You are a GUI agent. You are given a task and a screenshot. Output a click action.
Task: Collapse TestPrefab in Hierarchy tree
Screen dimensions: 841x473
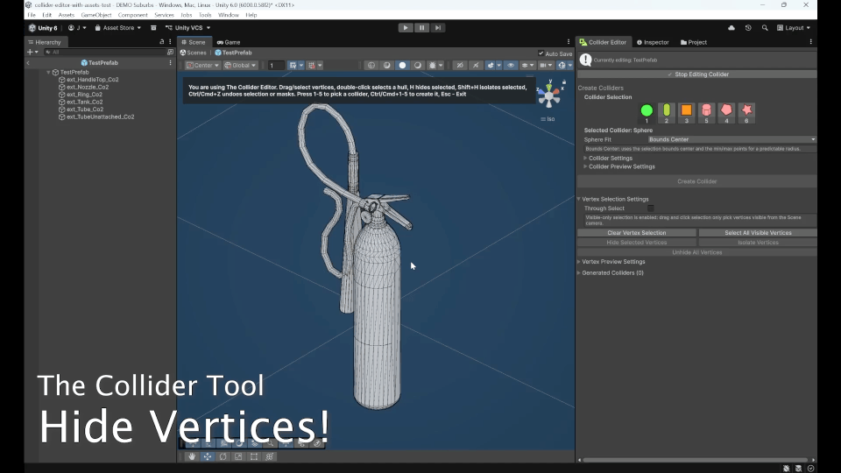tap(49, 72)
